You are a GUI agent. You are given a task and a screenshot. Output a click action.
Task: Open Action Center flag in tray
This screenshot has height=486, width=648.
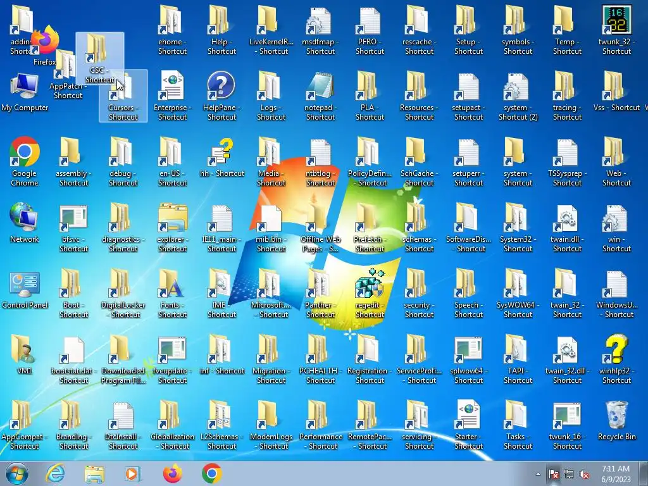pos(553,474)
